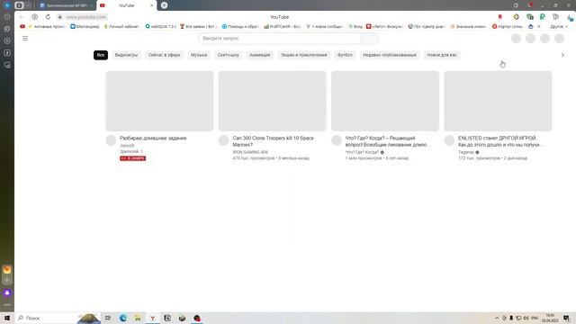Go back using the browser back arrow

pyautogui.click(x=22, y=17)
